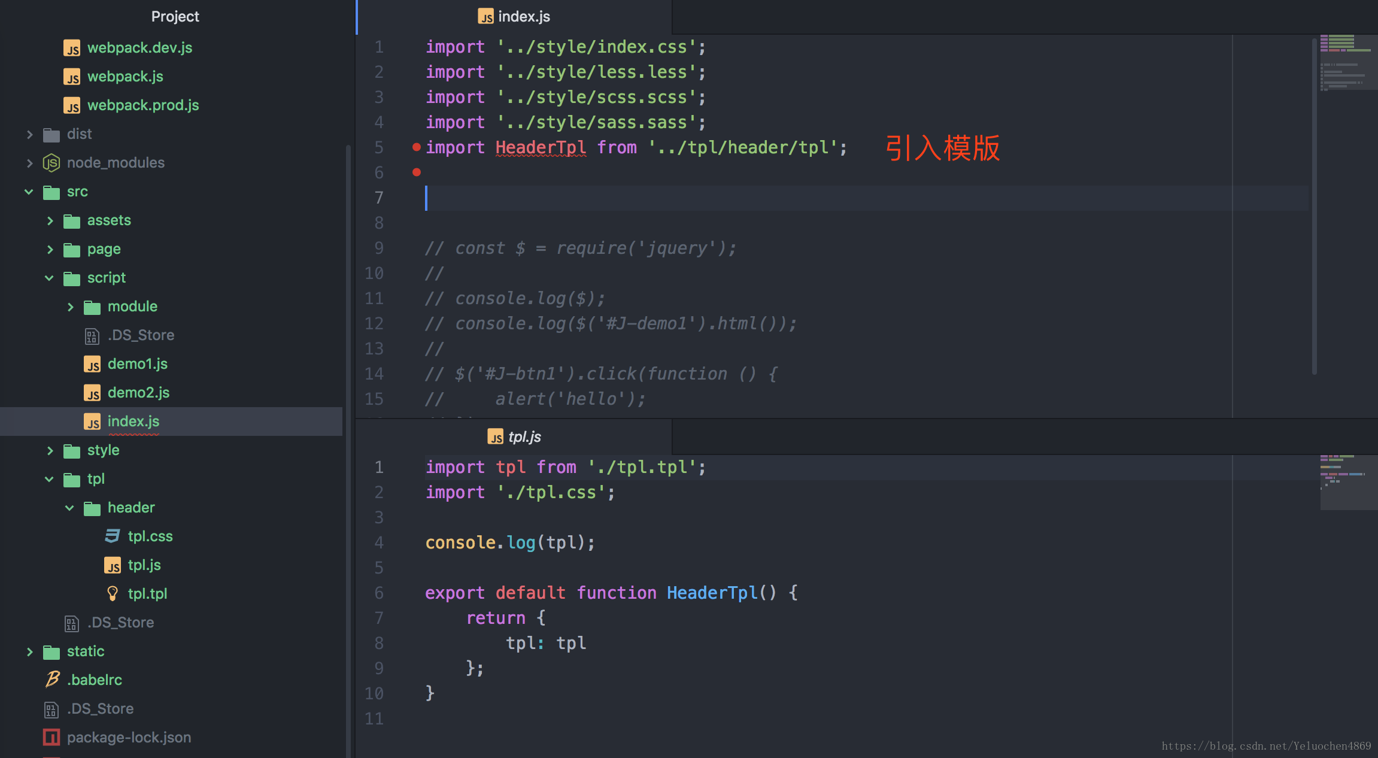Expand the dist folder chevron
Image resolution: width=1378 pixels, height=758 pixels.
[29, 134]
